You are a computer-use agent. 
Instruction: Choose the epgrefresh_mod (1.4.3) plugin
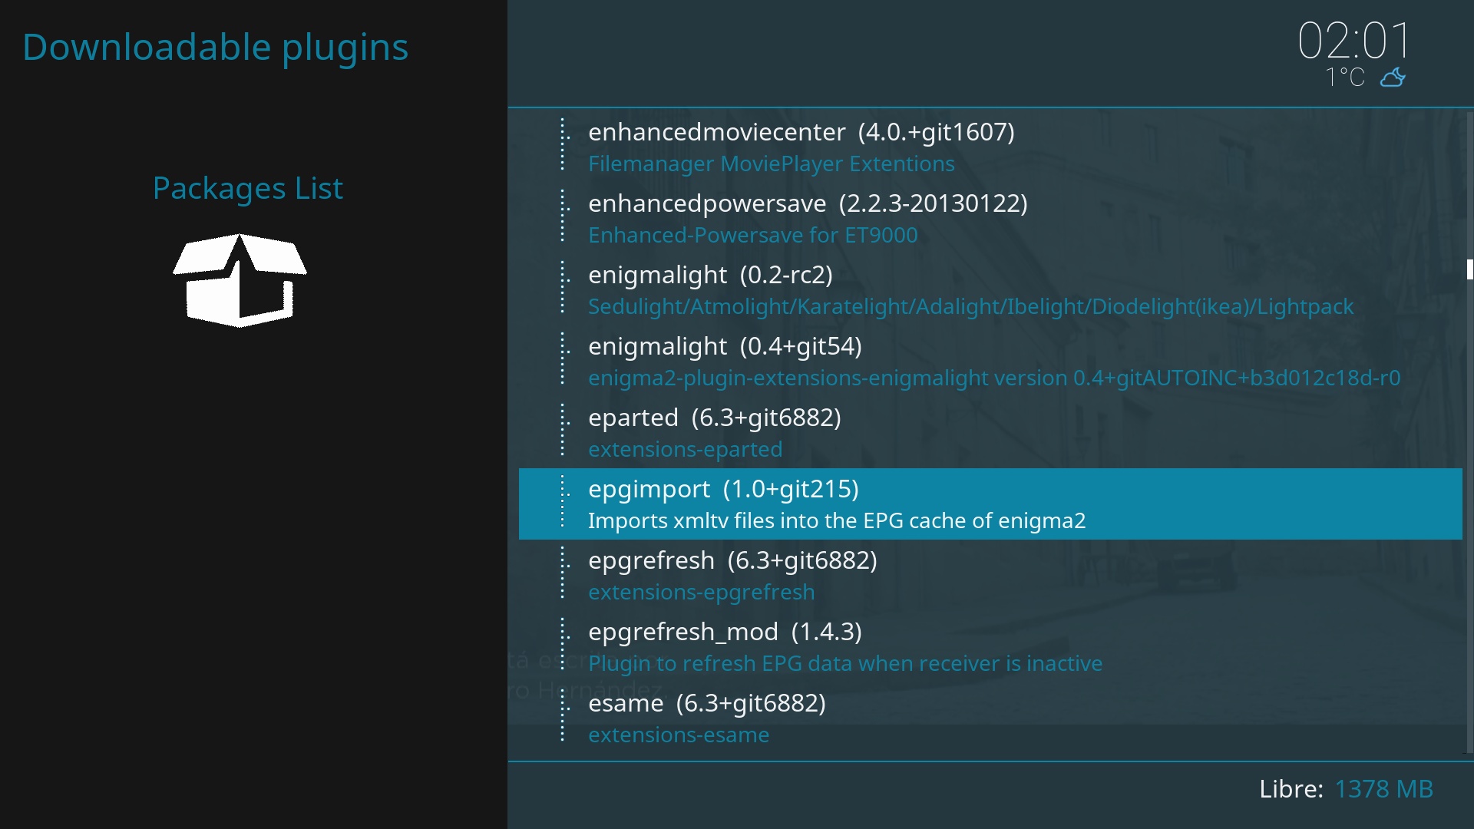(724, 632)
